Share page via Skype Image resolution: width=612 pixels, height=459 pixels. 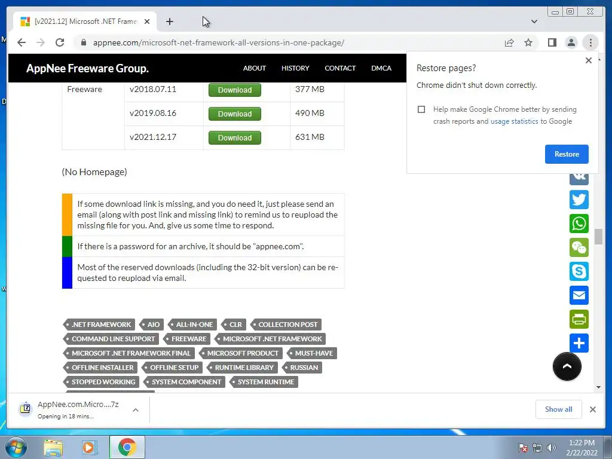point(579,271)
